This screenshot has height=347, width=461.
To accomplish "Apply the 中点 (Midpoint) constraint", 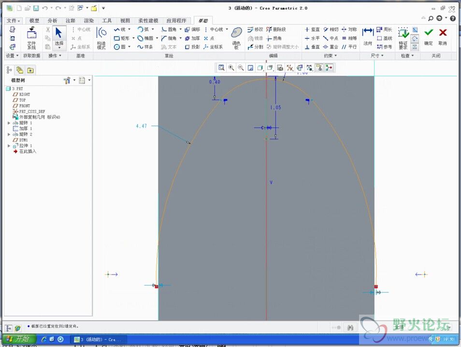I will pyautogui.click(x=331, y=38).
